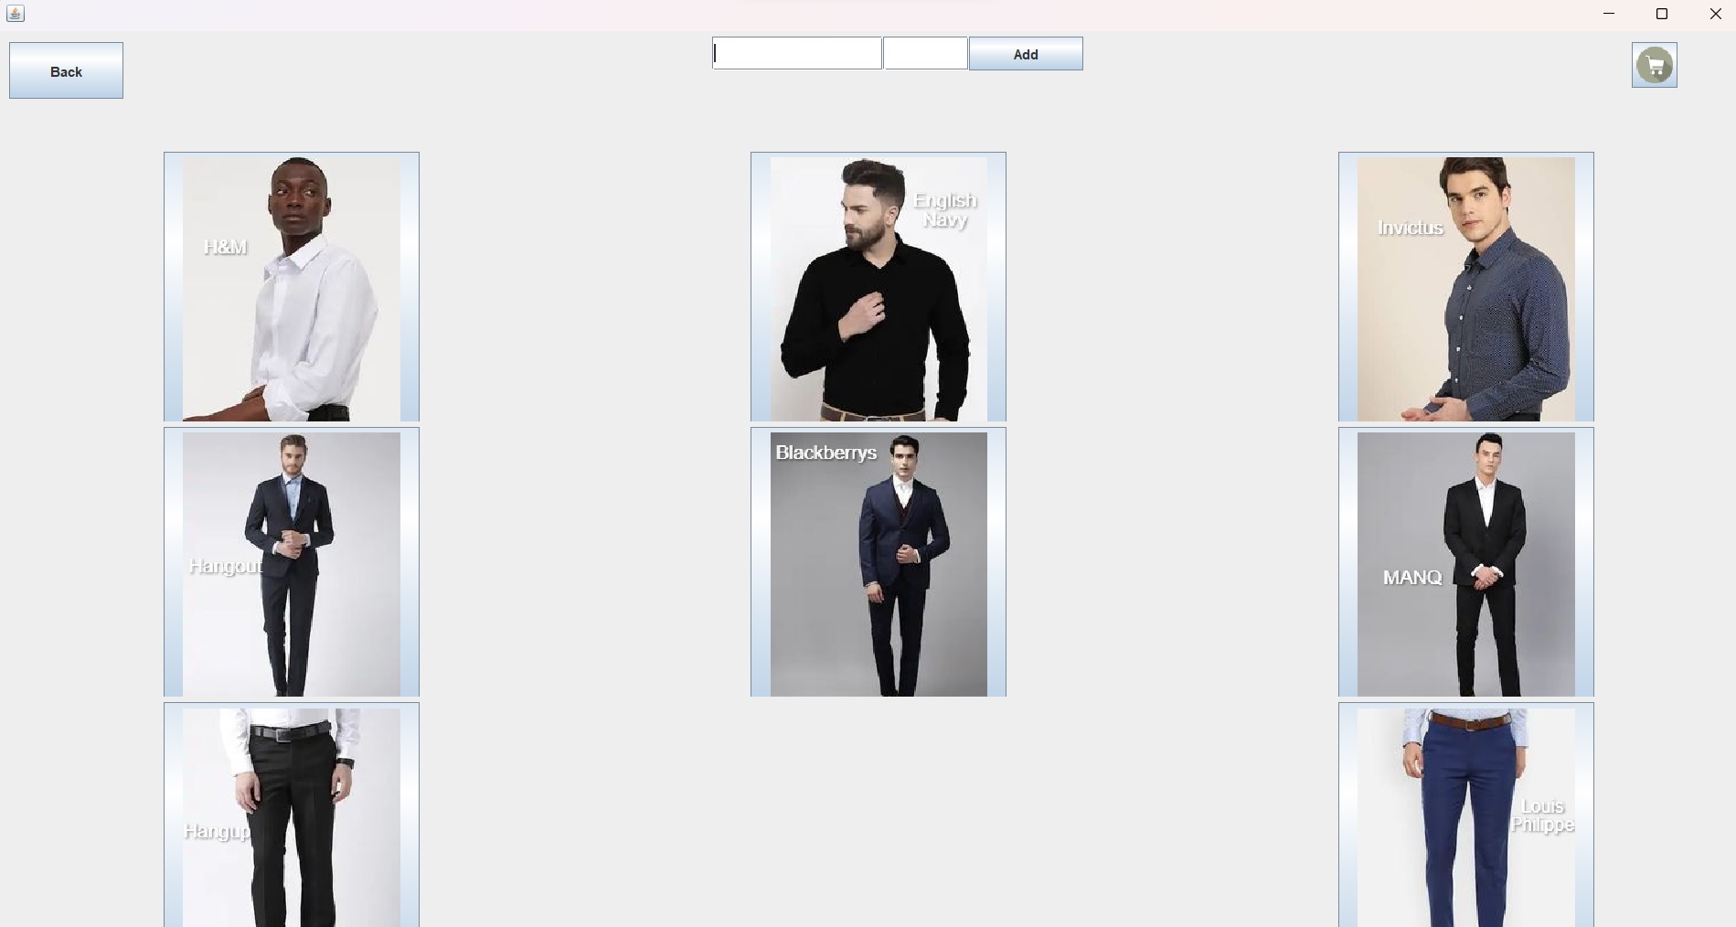
Task: Open the shopping cart icon
Action: 1654,64
